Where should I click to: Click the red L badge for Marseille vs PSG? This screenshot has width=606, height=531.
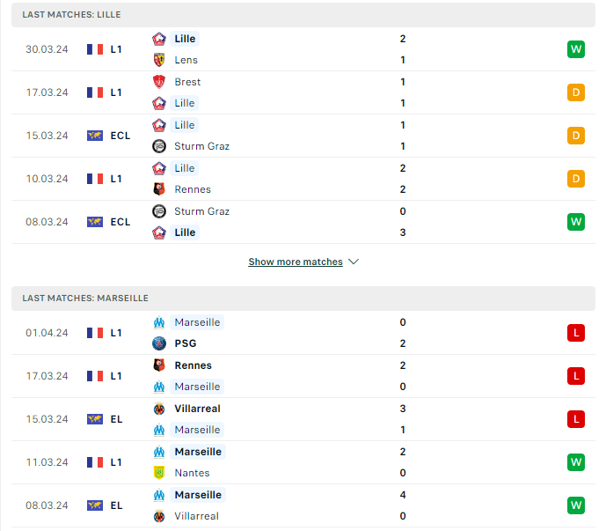(576, 333)
